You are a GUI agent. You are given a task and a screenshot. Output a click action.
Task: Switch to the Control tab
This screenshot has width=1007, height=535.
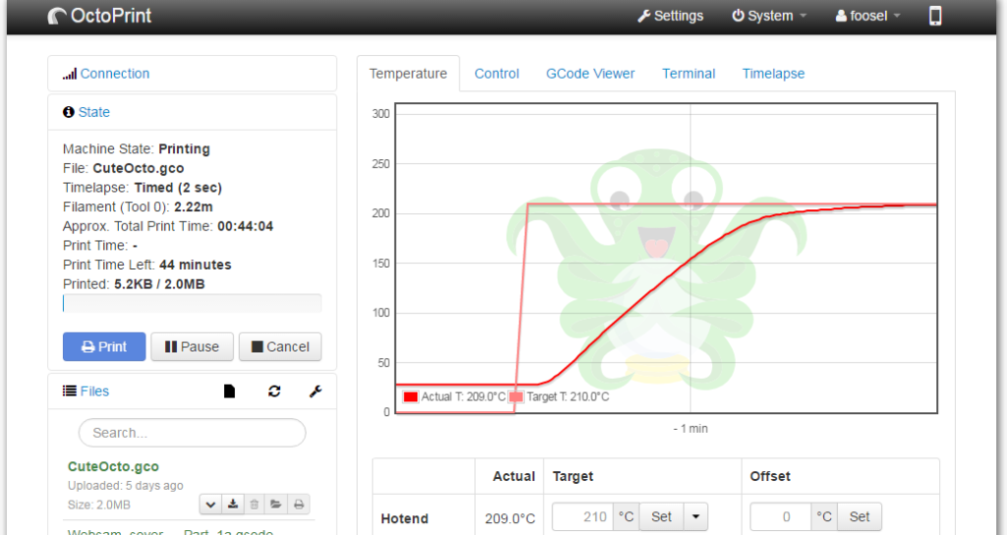(497, 74)
